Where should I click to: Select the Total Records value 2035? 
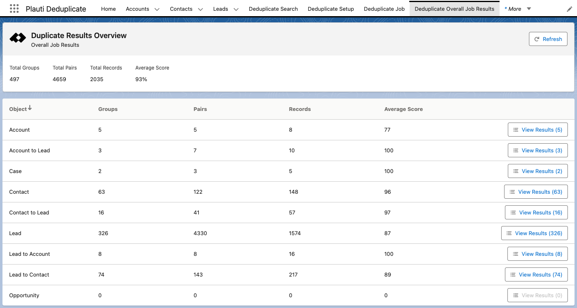click(x=97, y=79)
